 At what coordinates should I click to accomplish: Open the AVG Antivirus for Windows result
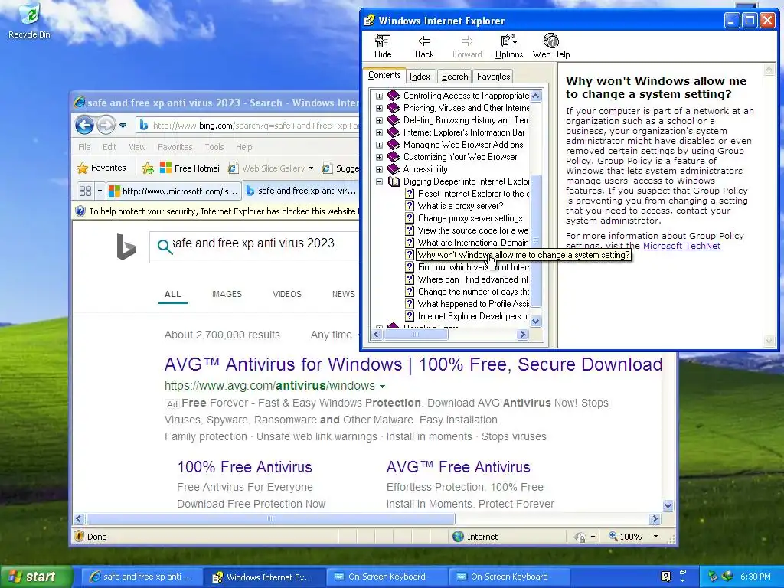point(413,364)
